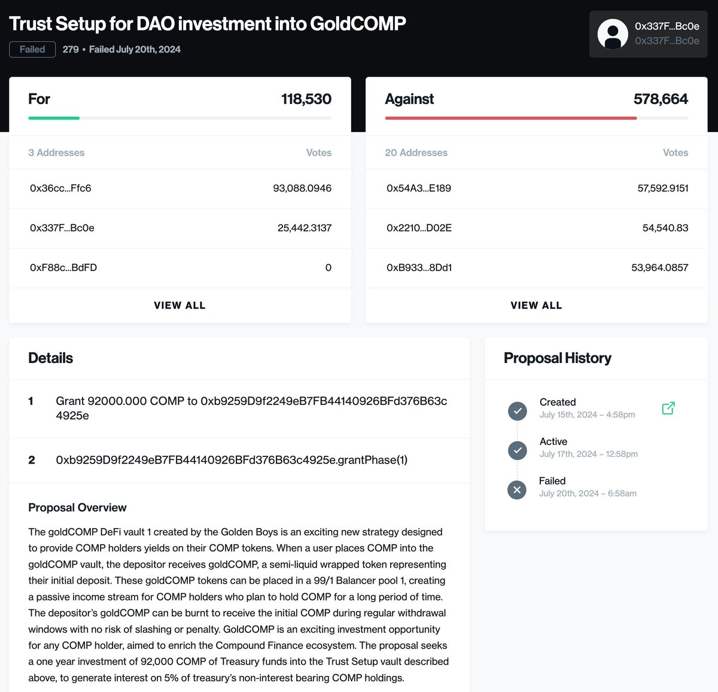View all Against voter addresses
The width and height of the screenshot is (718, 692).
pos(536,306)
